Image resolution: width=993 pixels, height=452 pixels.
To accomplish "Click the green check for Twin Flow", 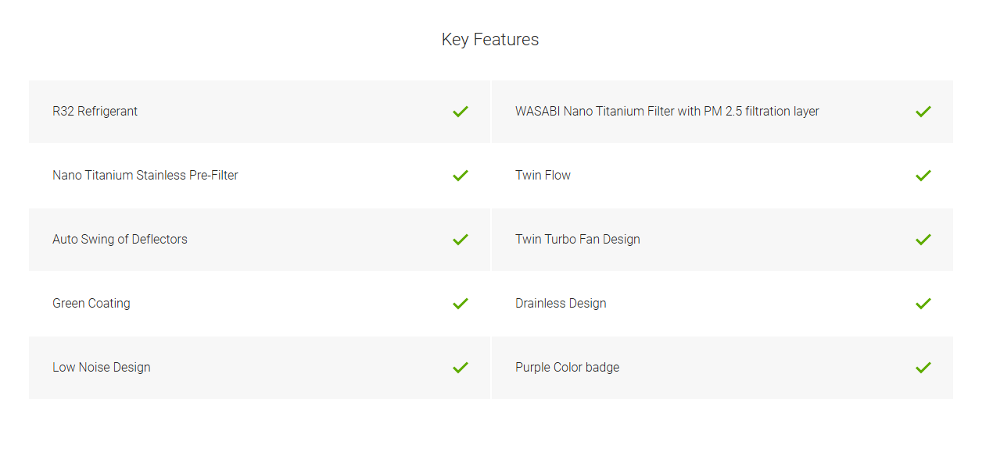I will [x=923, y=176].
